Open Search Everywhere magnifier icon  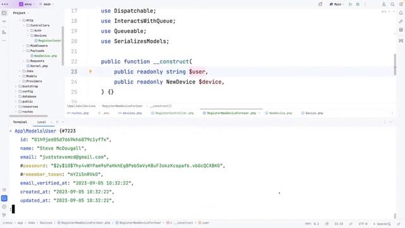coord(392,4)
